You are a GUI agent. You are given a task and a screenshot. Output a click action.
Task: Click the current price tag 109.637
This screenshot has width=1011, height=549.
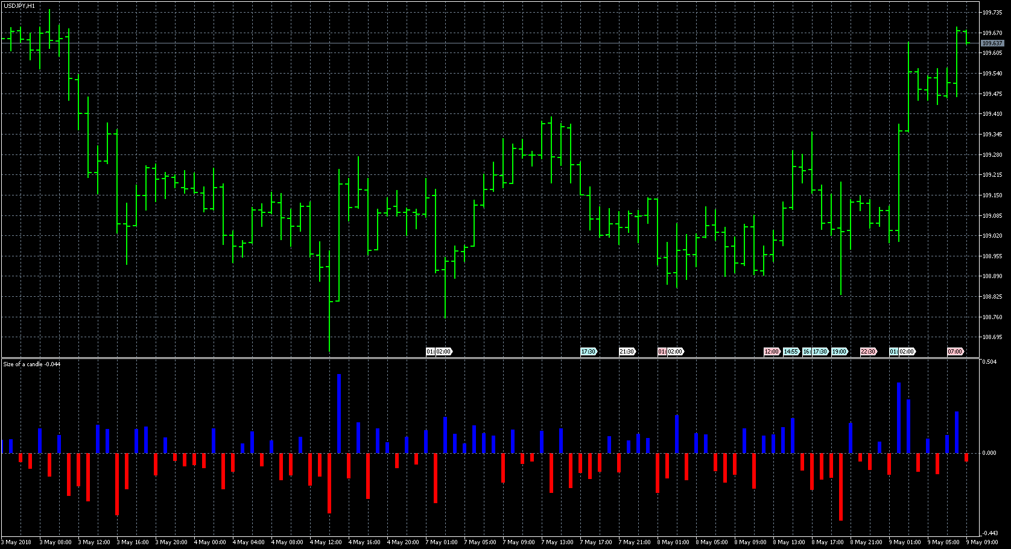[x=992, y=43]
